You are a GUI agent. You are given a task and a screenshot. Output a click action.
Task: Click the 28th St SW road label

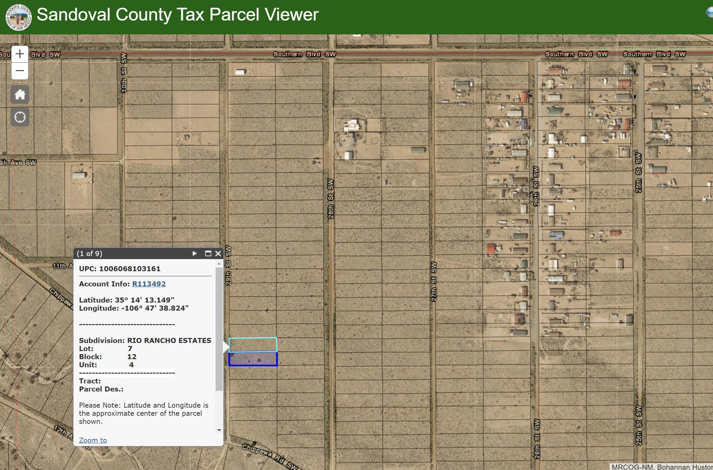tap(331, 199)
